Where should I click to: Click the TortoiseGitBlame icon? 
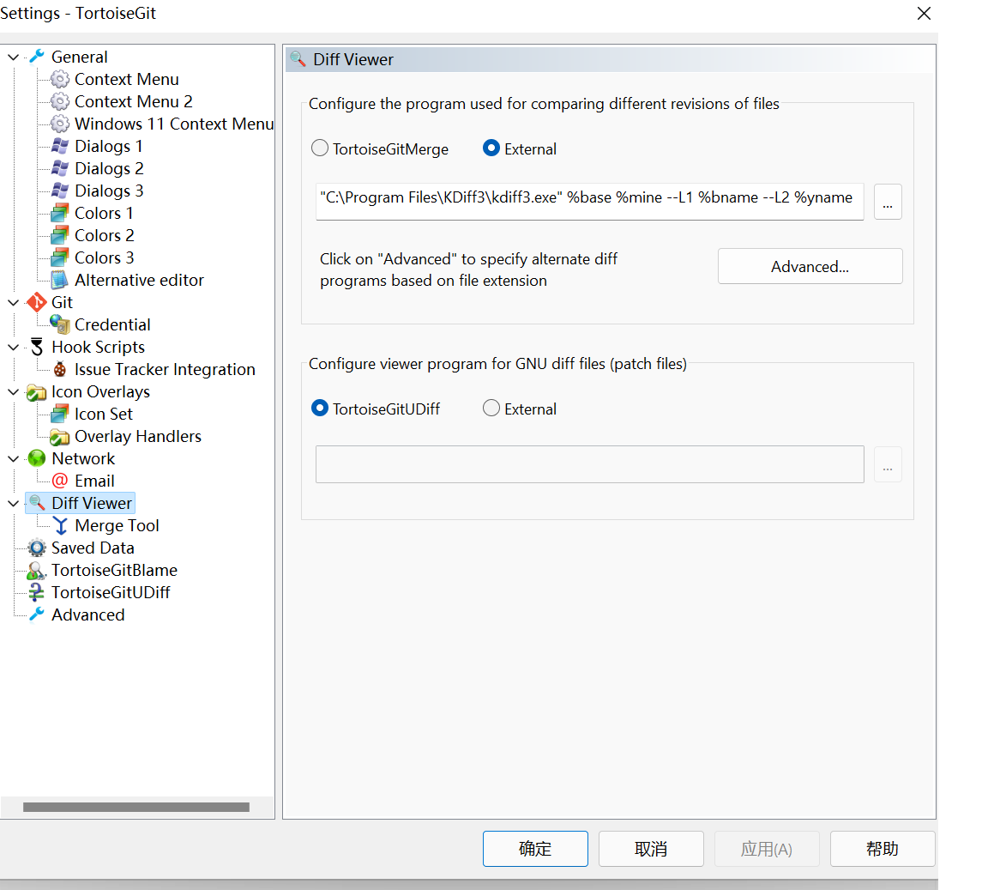[37, 570]
